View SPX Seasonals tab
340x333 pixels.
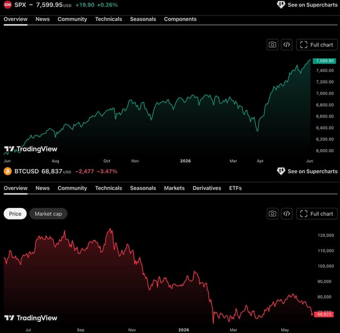143,19
